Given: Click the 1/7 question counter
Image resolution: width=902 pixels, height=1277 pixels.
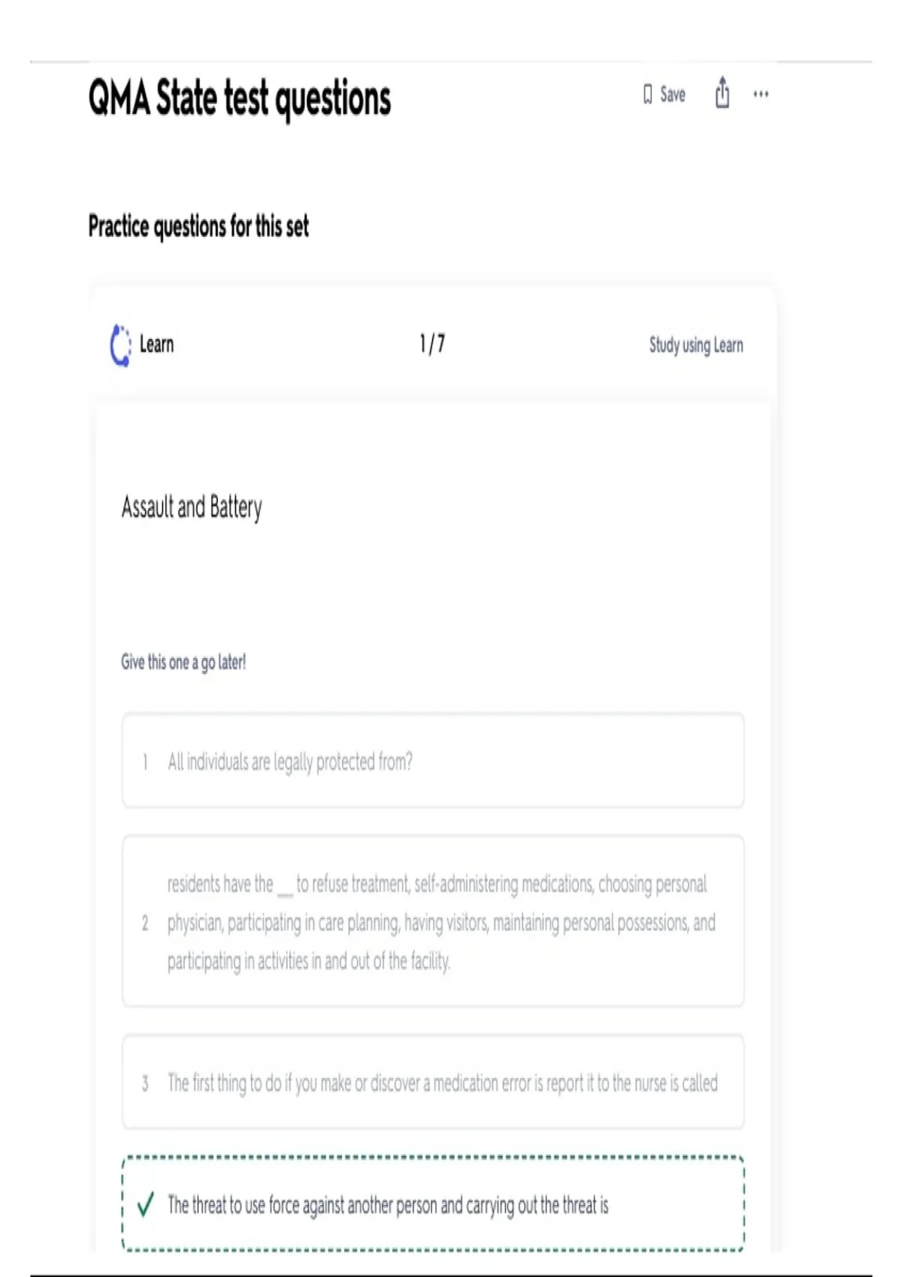Looking at the screenshot, I should pyautogui.click(x=432, y=344).
